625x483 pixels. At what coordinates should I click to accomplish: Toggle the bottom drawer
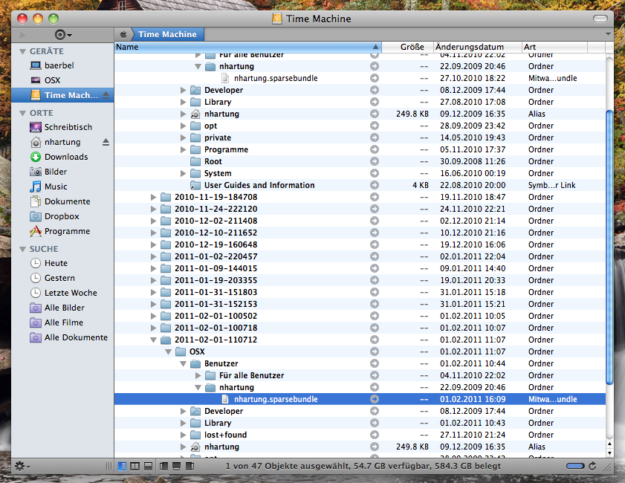177,466
